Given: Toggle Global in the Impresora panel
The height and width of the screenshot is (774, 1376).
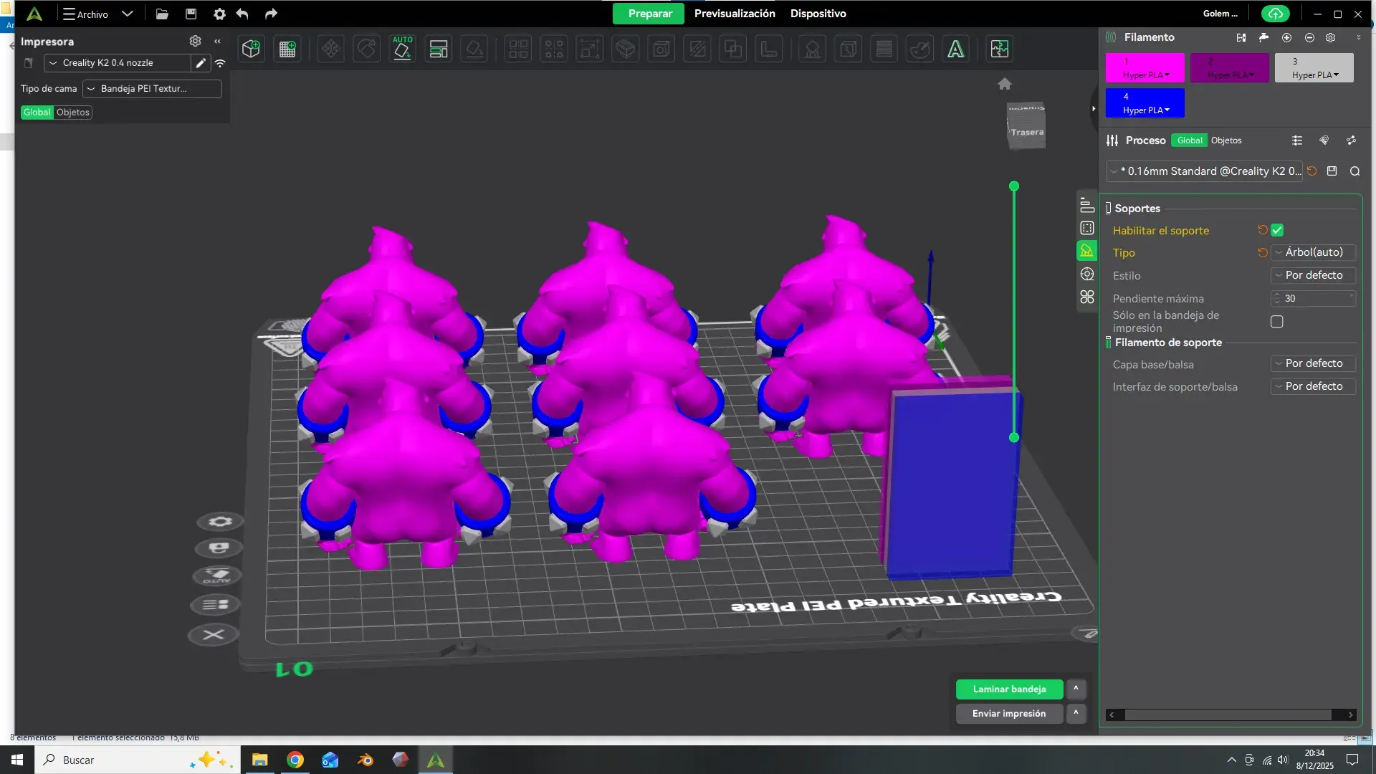Looking at the screenshot, I should (x=37, y=113).
